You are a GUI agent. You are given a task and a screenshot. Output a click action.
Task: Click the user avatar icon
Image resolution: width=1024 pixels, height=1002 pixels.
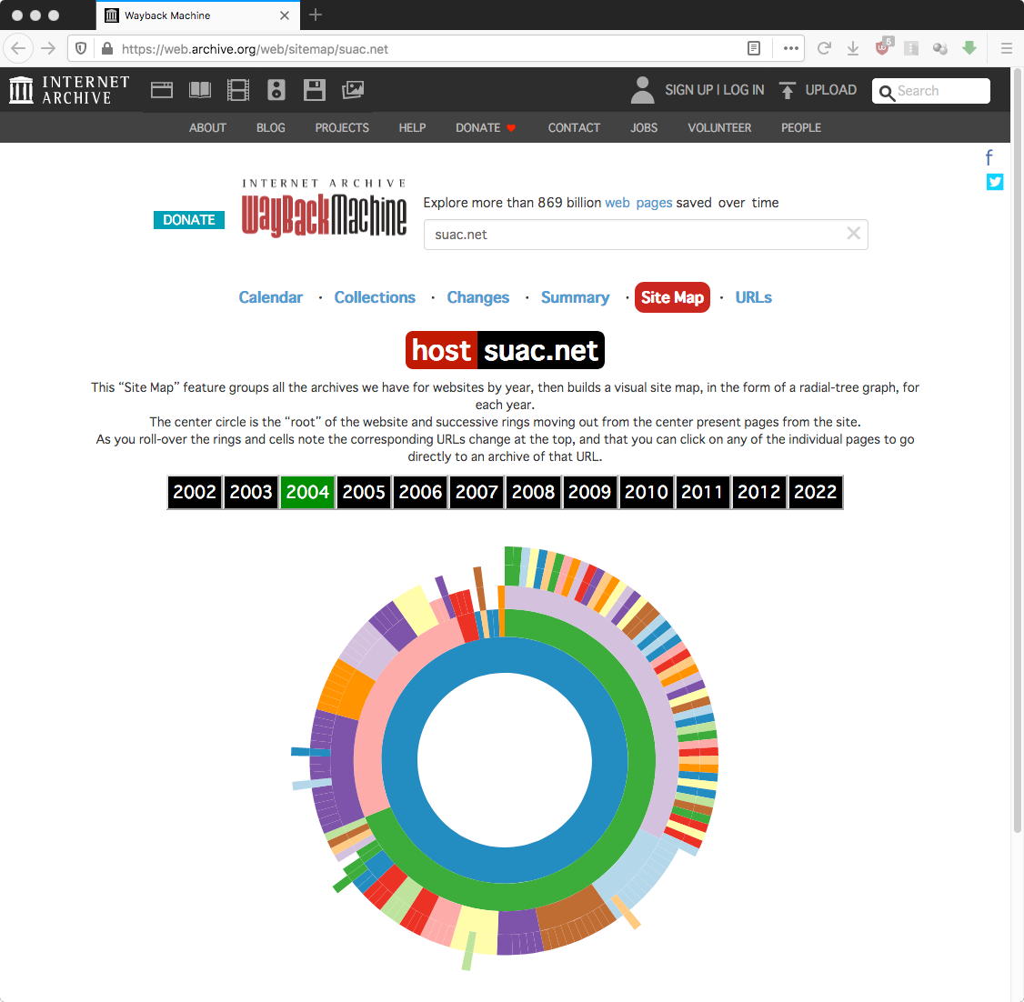point(643,89)
